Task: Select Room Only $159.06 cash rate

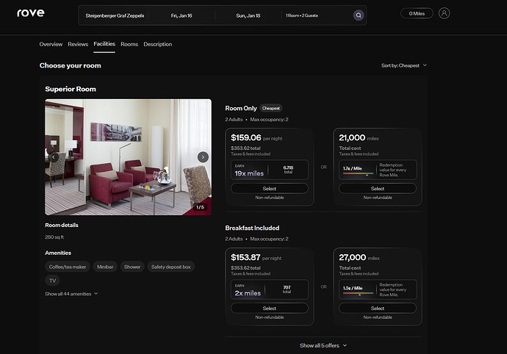Action: [269, 189]
